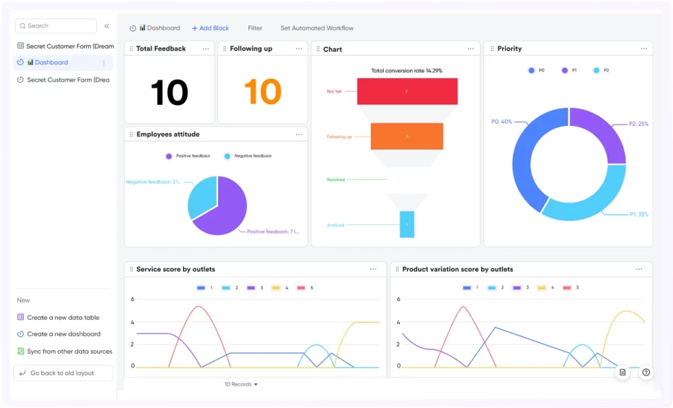
Task: Toggle Negative feedback legend entry
Action: [x=248, y=156]
